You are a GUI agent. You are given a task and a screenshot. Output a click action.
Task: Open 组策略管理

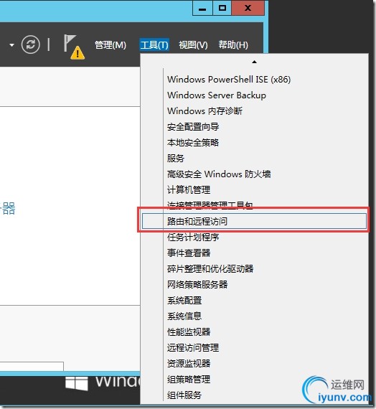click(189, 379)
